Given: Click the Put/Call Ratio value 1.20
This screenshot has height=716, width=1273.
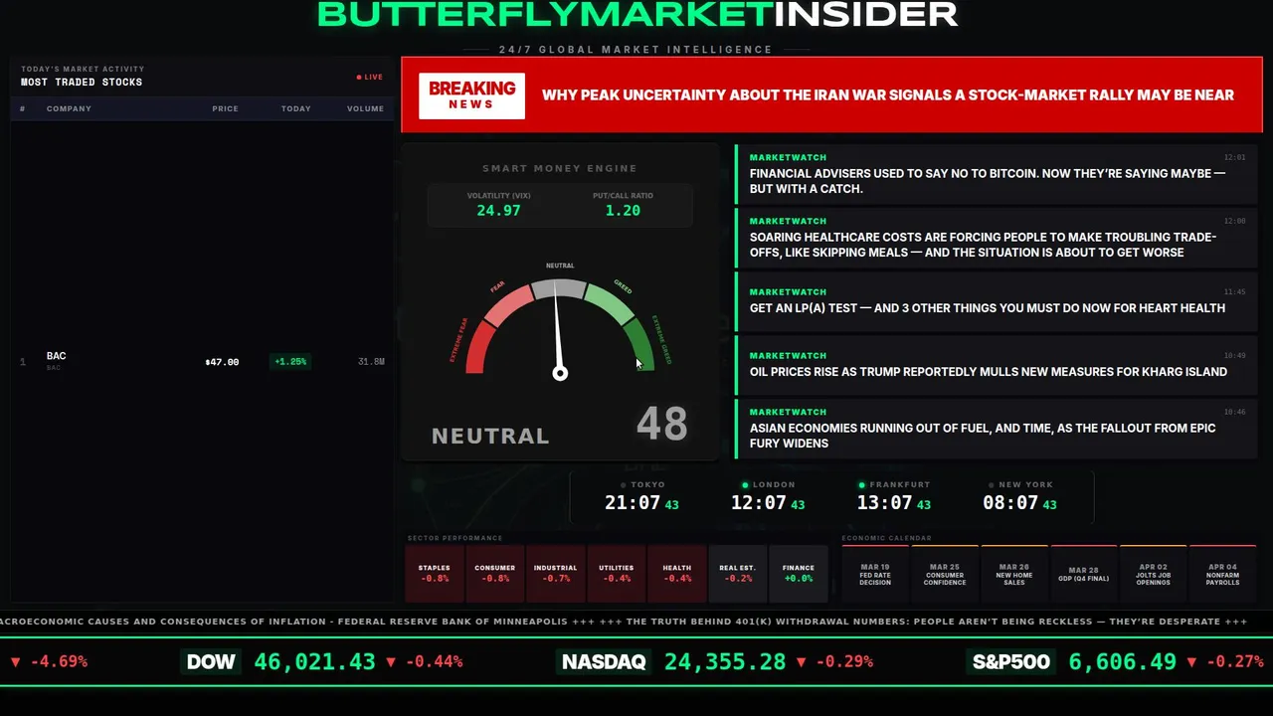Looking at the screenshot, I should tap(623, 211).
